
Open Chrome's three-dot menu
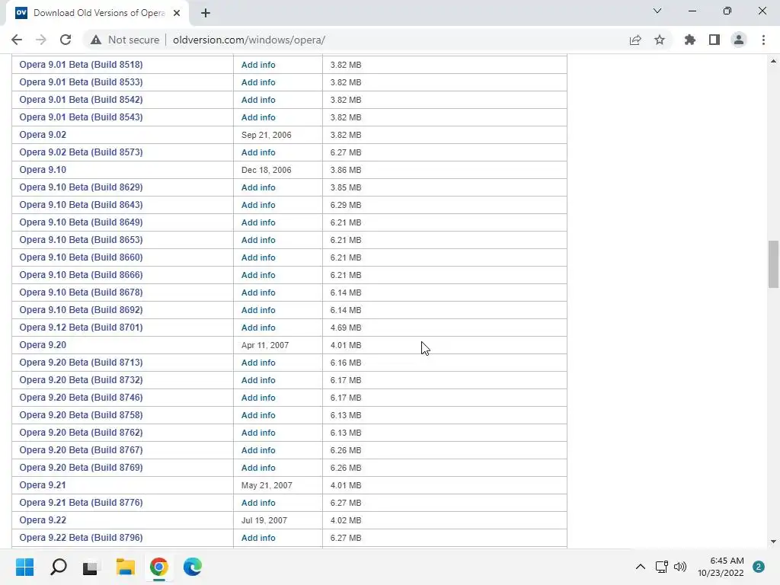pyautogui.click(x=763, y=40)
